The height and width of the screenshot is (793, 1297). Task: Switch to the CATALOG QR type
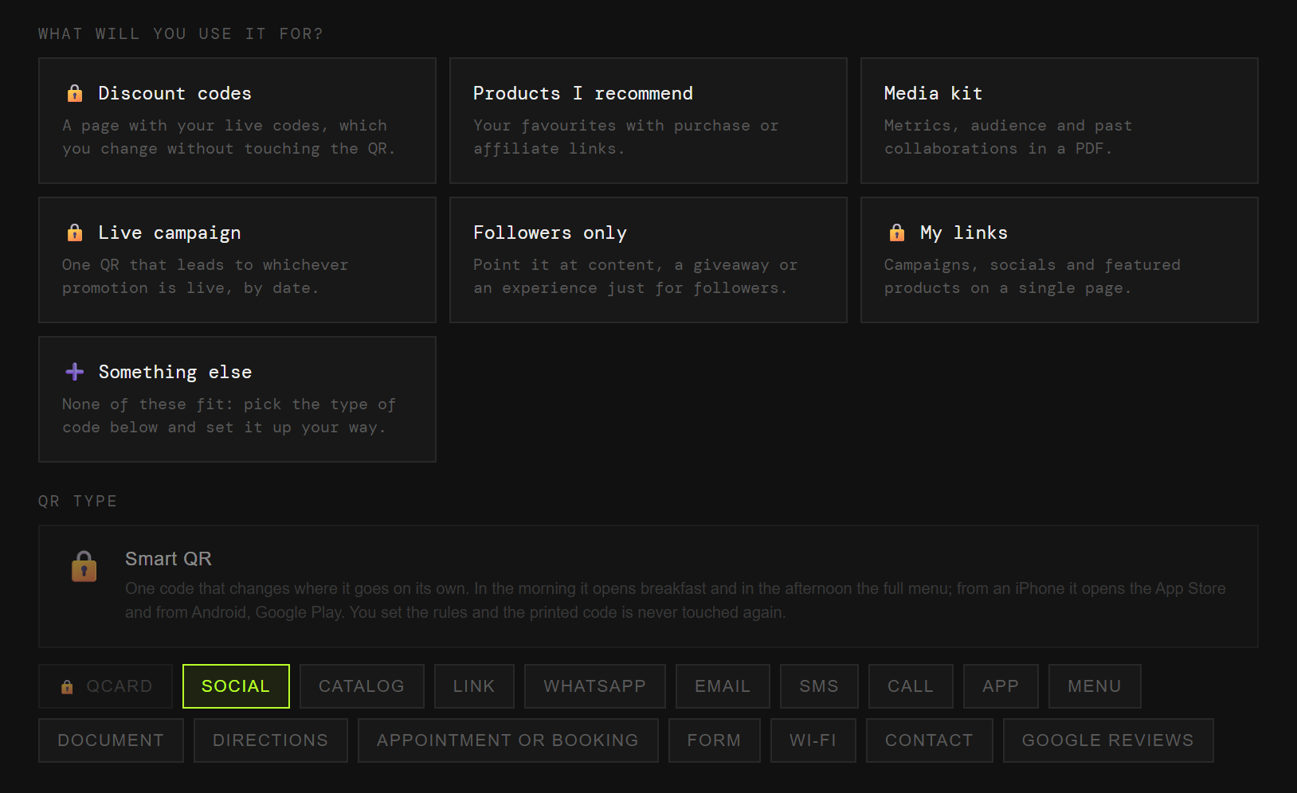[362, 686]
